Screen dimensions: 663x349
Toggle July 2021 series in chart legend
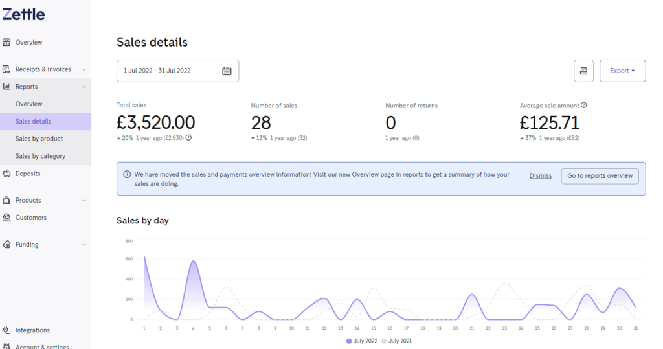(397, 341)
